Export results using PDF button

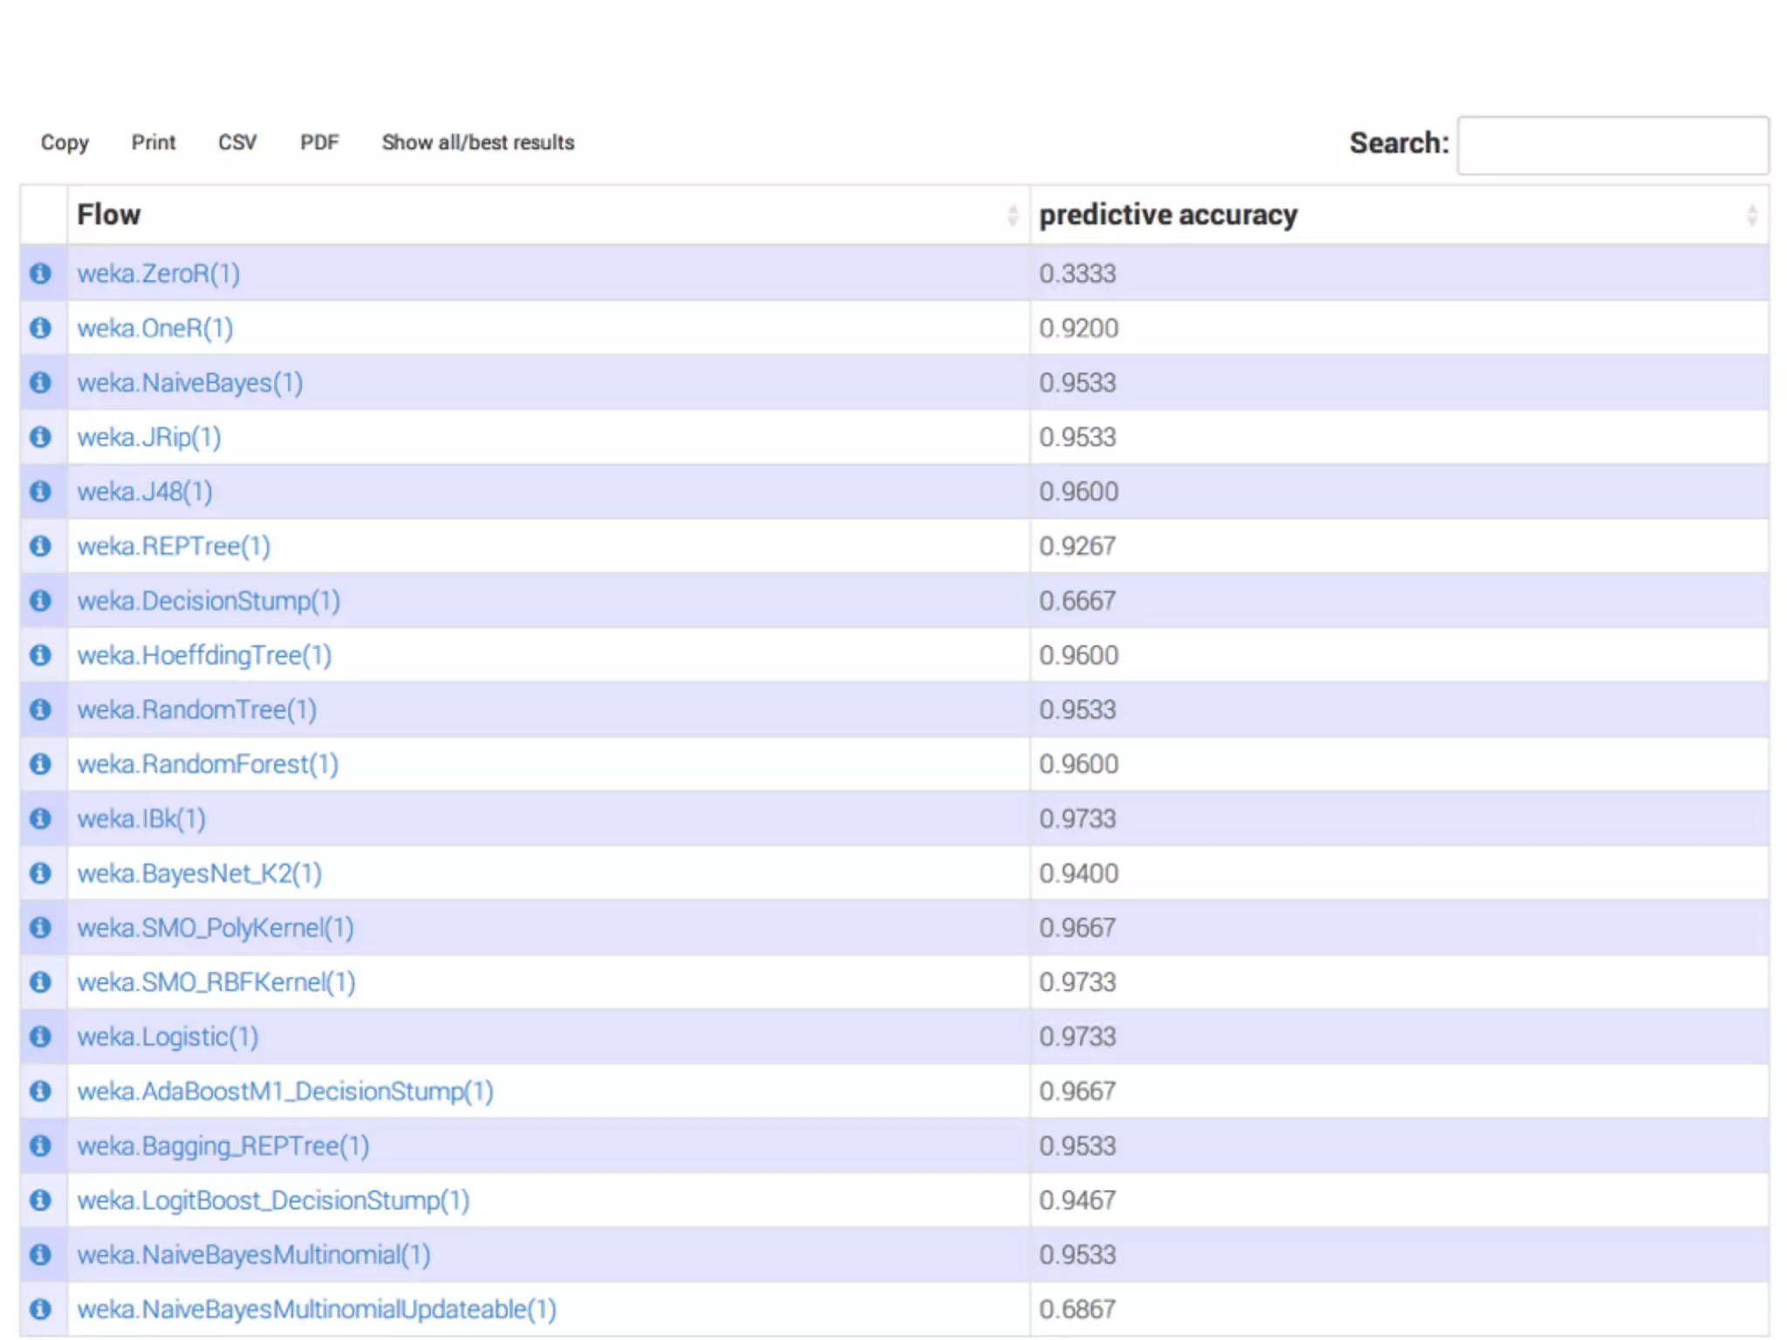point(319,142)
